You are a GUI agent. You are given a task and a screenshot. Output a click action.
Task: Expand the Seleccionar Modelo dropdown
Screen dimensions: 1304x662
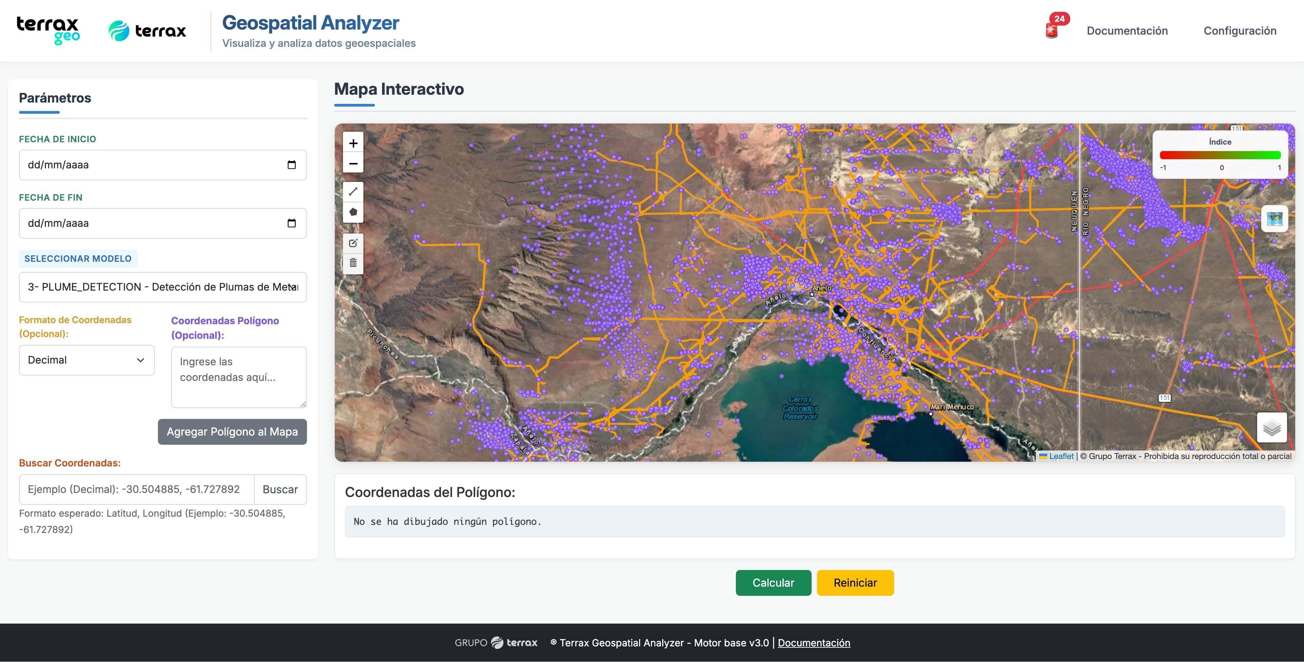[163, 287]
